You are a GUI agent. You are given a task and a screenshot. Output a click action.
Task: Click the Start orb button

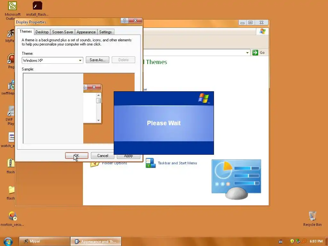(8, 242)
